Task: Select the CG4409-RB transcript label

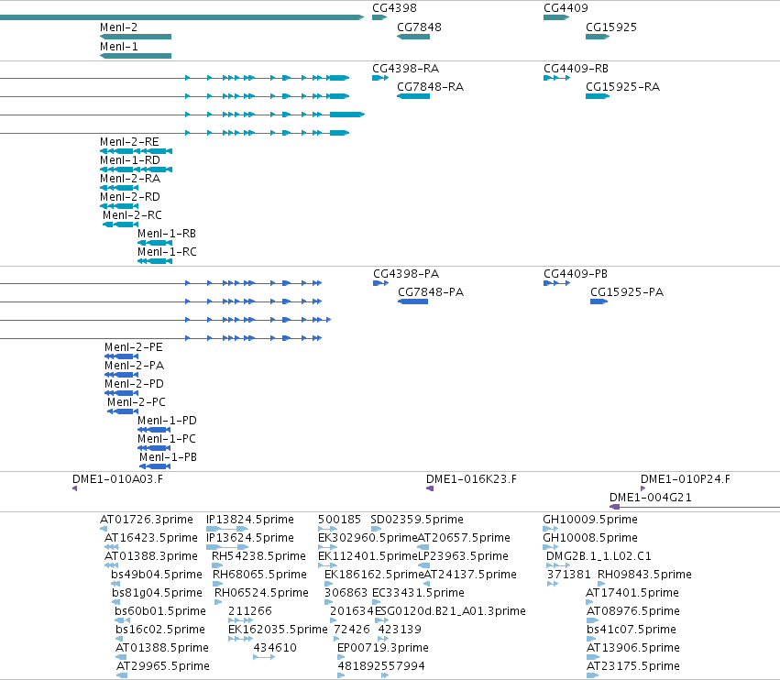Action: pyautogui.click(x=576, y=69)
